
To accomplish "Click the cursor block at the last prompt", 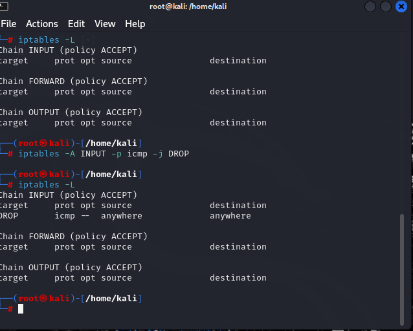I will (x=21, y=309).
